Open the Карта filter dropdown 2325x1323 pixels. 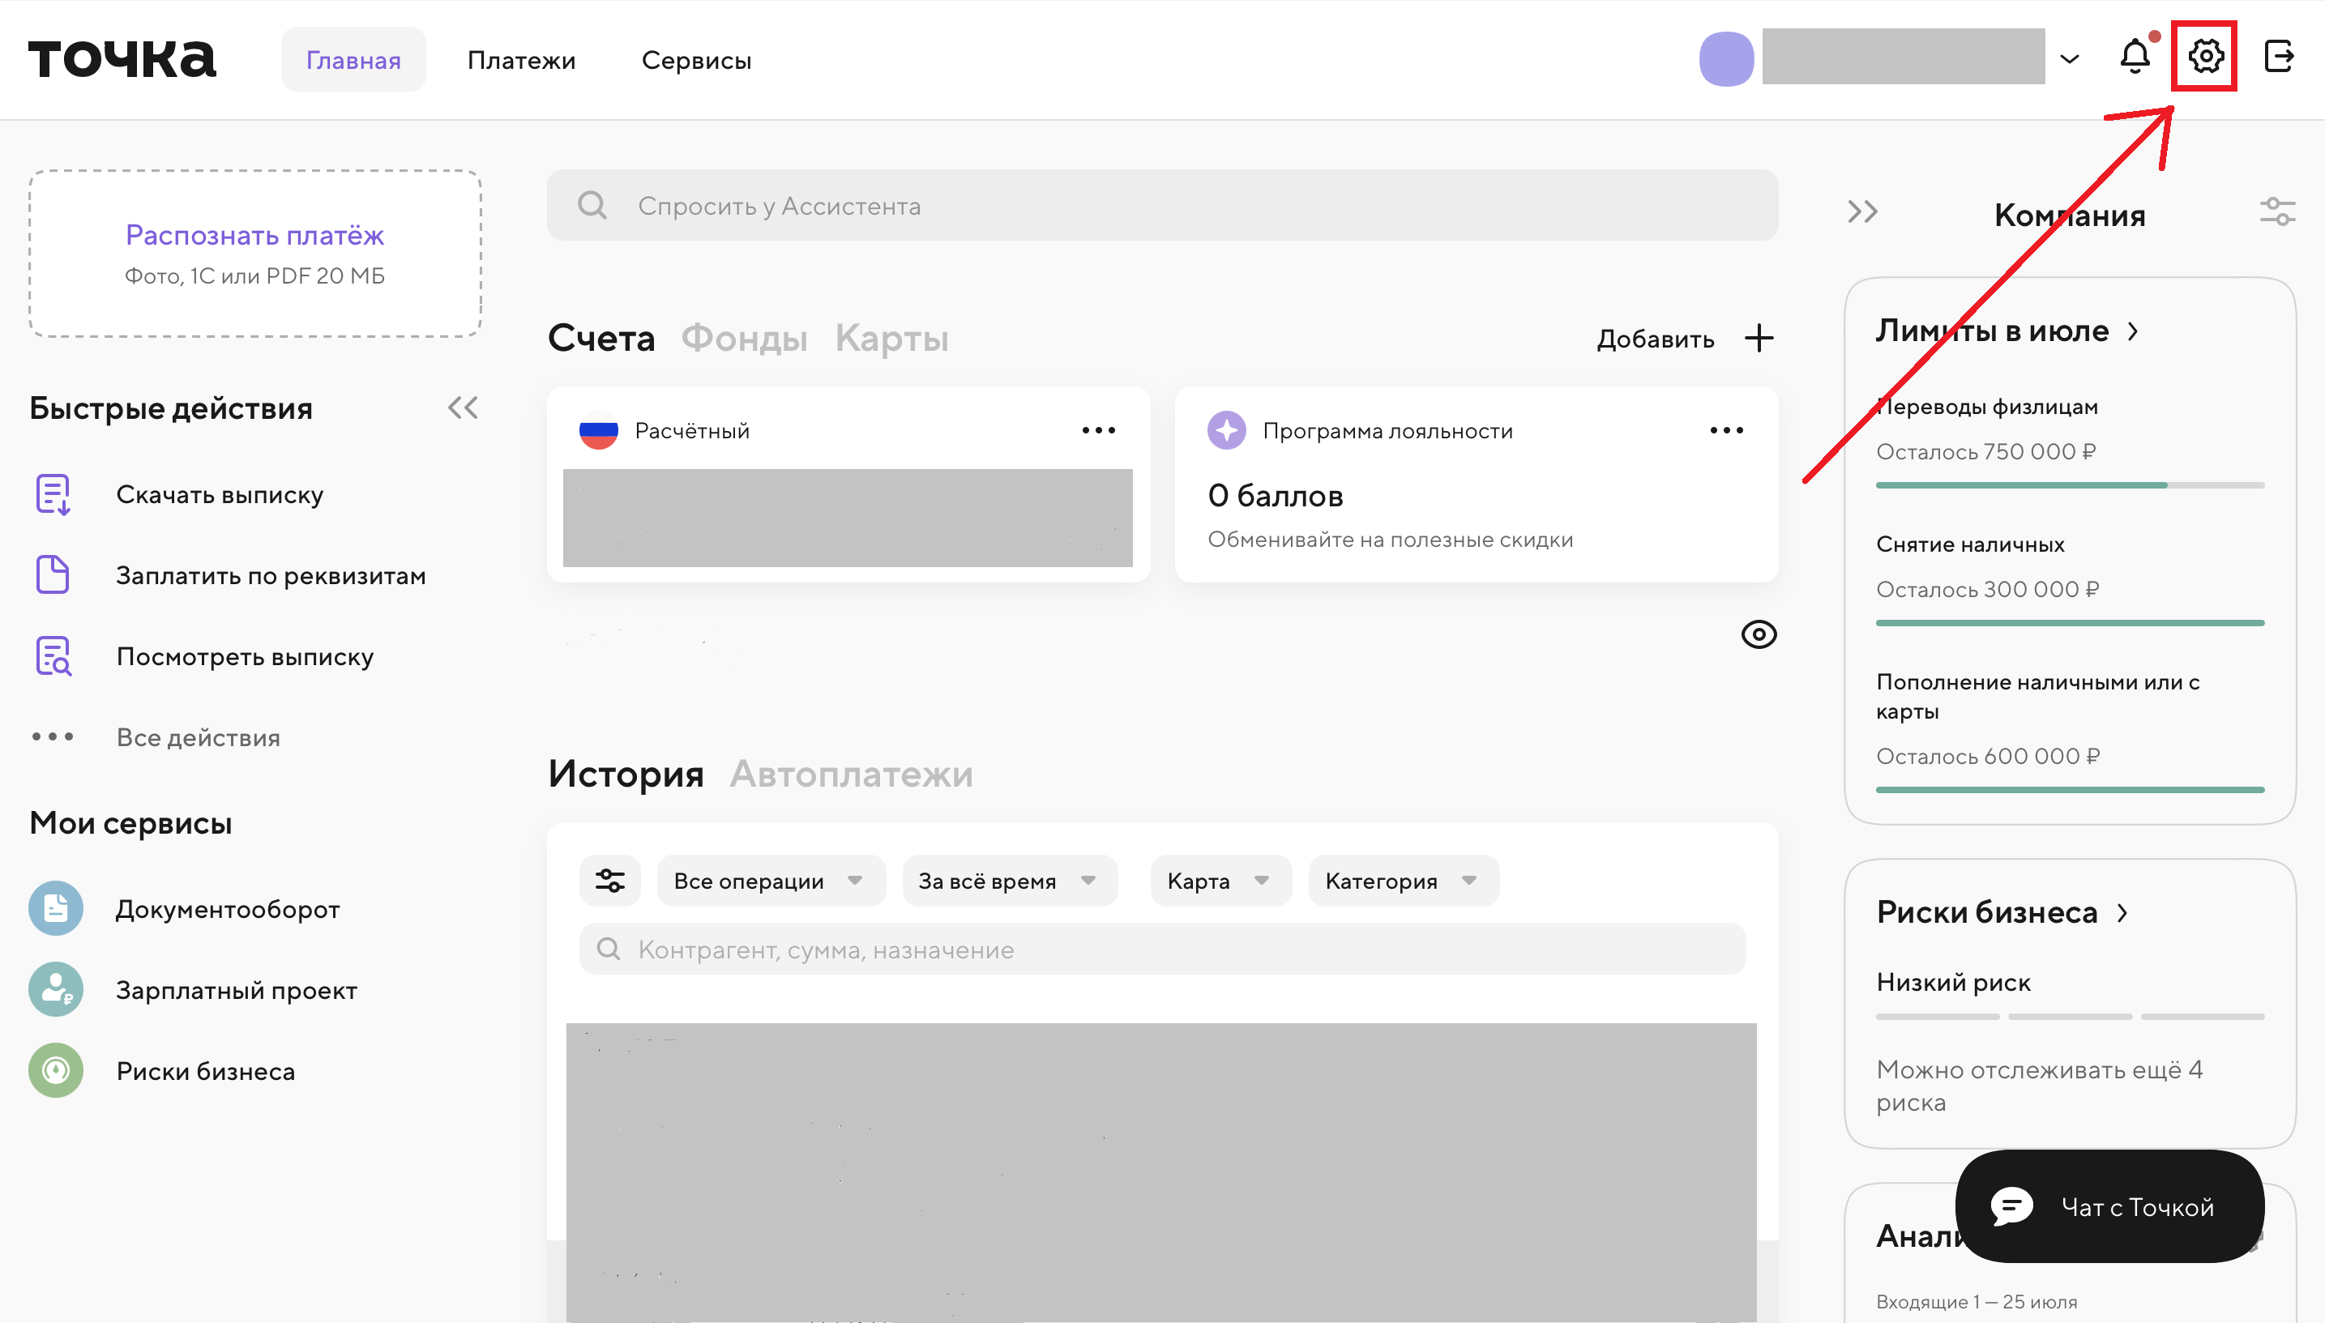pos(1220,881)
